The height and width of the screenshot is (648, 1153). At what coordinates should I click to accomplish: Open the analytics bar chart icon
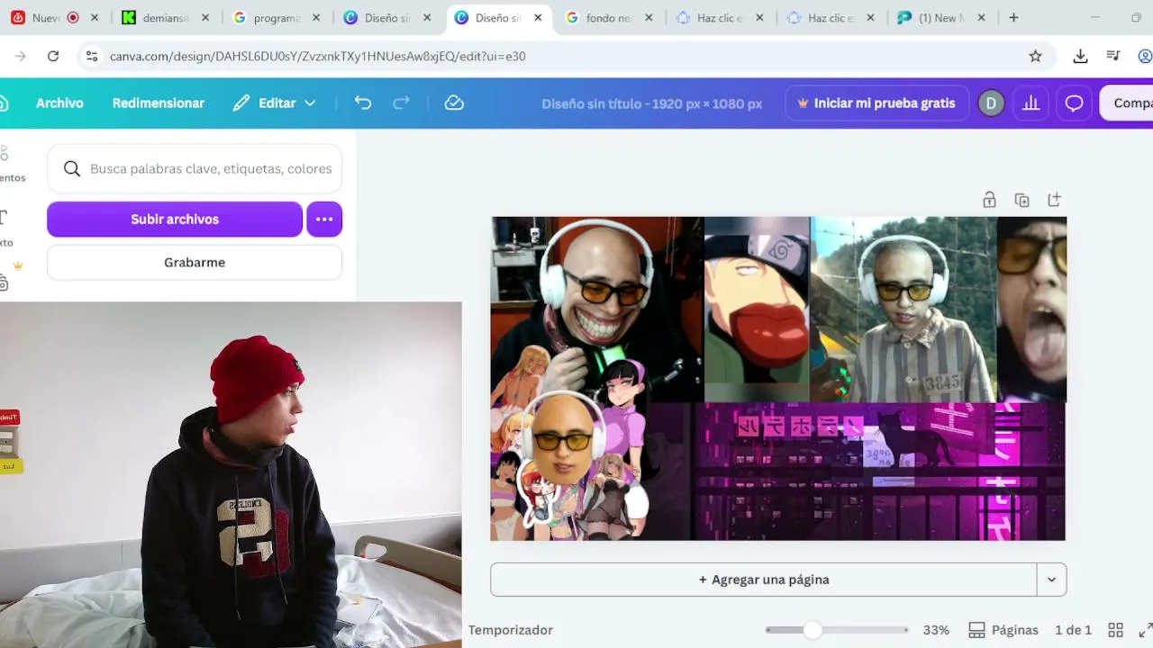[x=1031, y=103]
